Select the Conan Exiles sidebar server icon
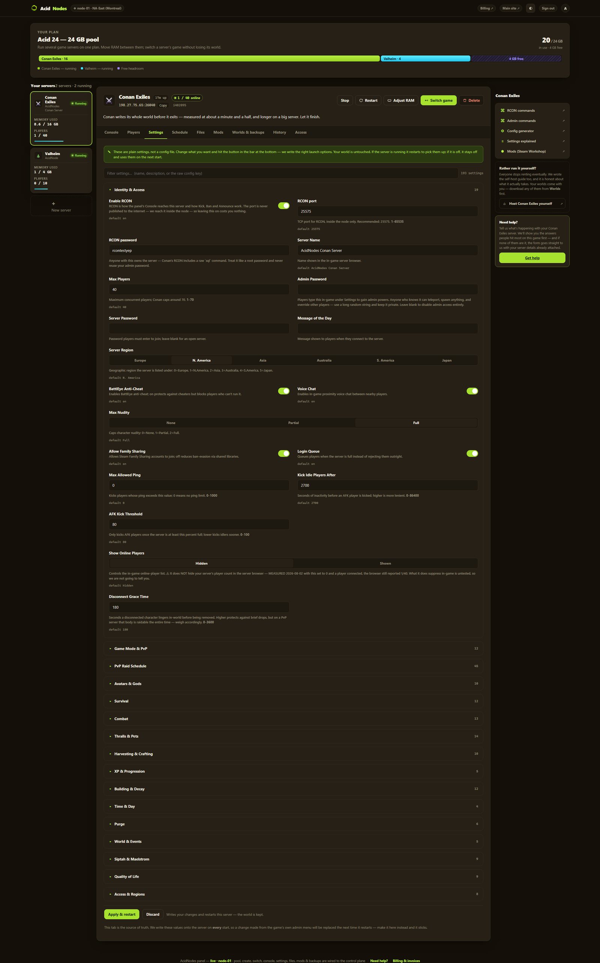Viewport: 600px width, 963px height. coord(38,104)
